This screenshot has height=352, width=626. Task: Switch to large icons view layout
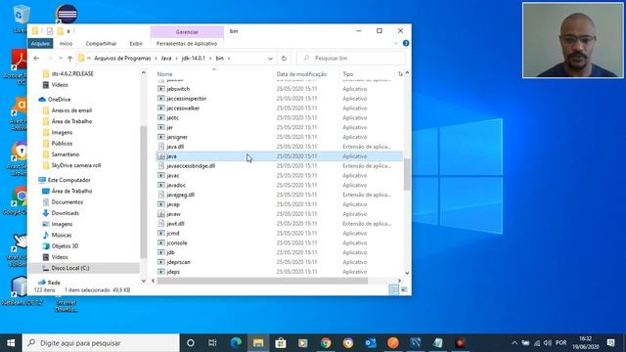[x=404, y=289]
